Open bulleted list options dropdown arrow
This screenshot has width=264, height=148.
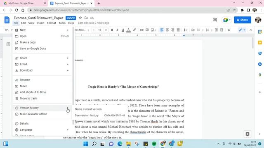click(x=203, y=30)
